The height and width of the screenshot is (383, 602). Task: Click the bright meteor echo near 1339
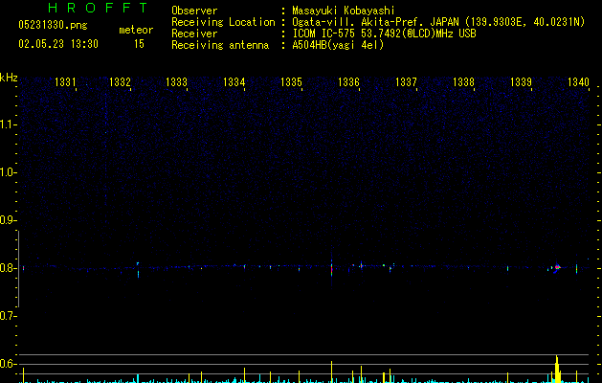coord(557,267)
